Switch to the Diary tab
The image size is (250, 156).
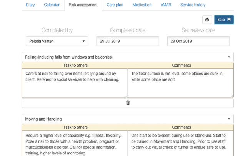point(30,5)
